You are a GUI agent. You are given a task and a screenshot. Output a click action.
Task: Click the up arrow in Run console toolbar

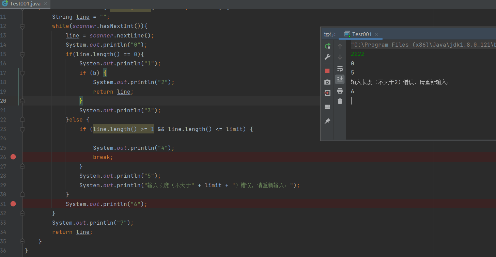(340, 46)
